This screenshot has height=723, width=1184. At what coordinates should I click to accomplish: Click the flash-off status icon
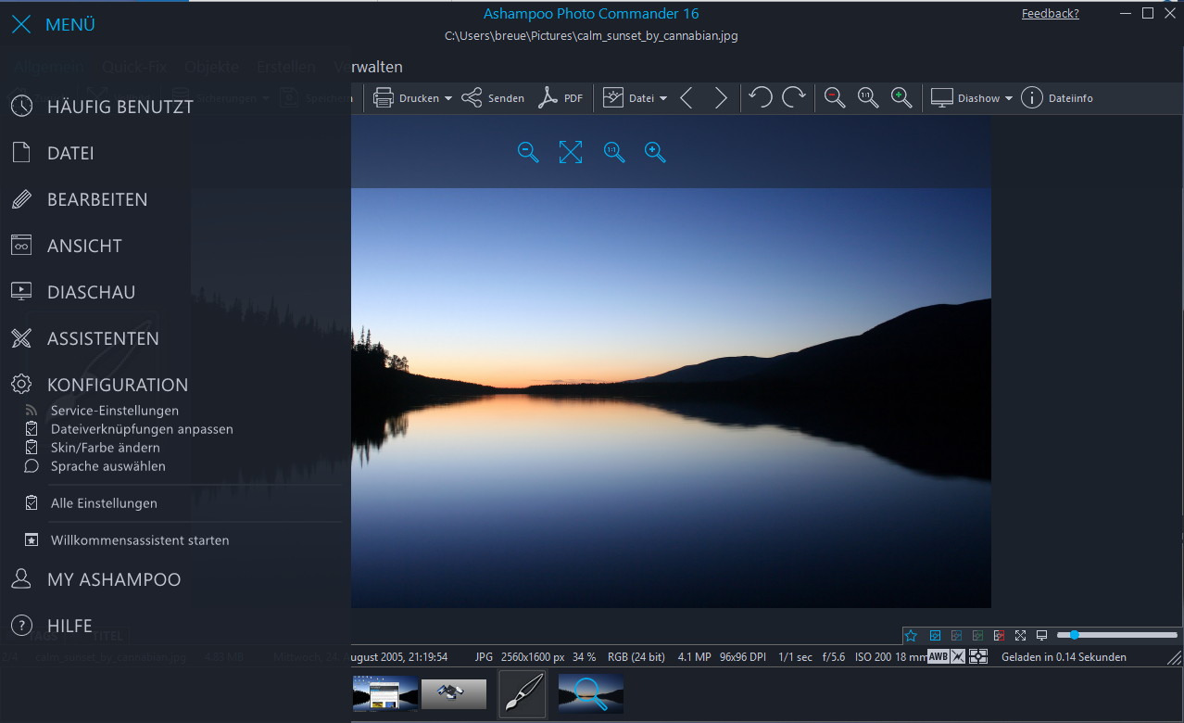(x=958, y=657)
